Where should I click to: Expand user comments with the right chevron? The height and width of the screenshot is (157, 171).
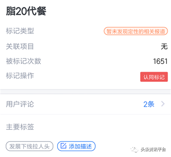click(163, 104)
